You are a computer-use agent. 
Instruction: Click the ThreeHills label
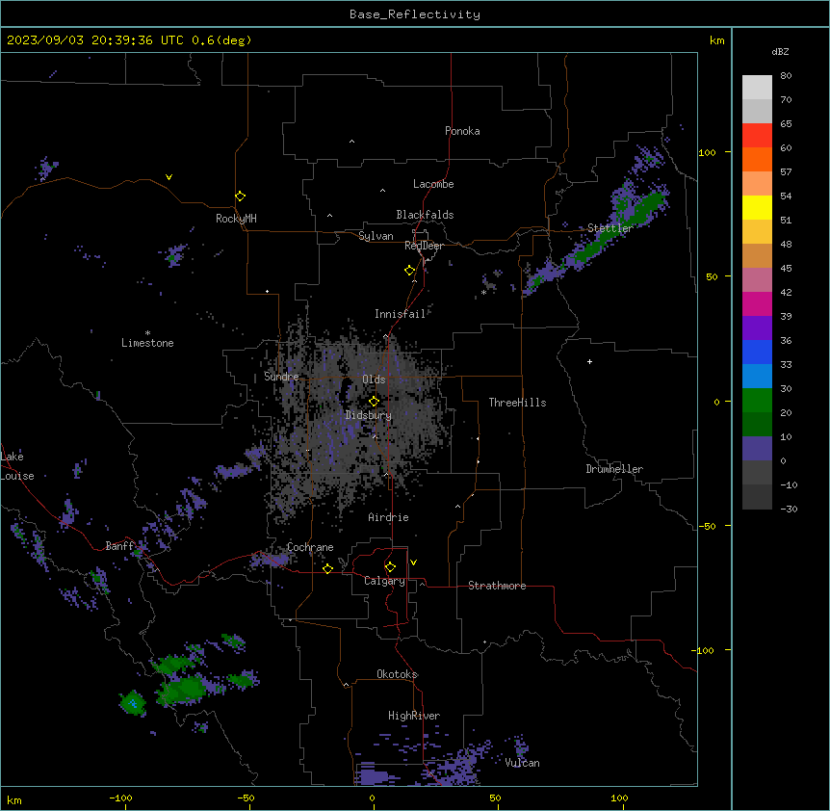coord(518,403)
